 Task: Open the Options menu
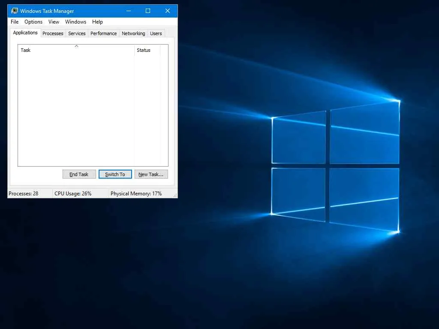pyautogui.click(x=33, y=22)
